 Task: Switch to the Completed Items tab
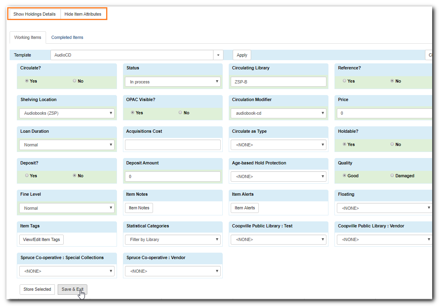tap(67, 37)
